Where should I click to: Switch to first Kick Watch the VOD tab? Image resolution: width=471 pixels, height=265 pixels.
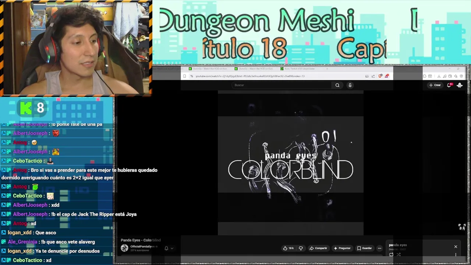[210, 68]
